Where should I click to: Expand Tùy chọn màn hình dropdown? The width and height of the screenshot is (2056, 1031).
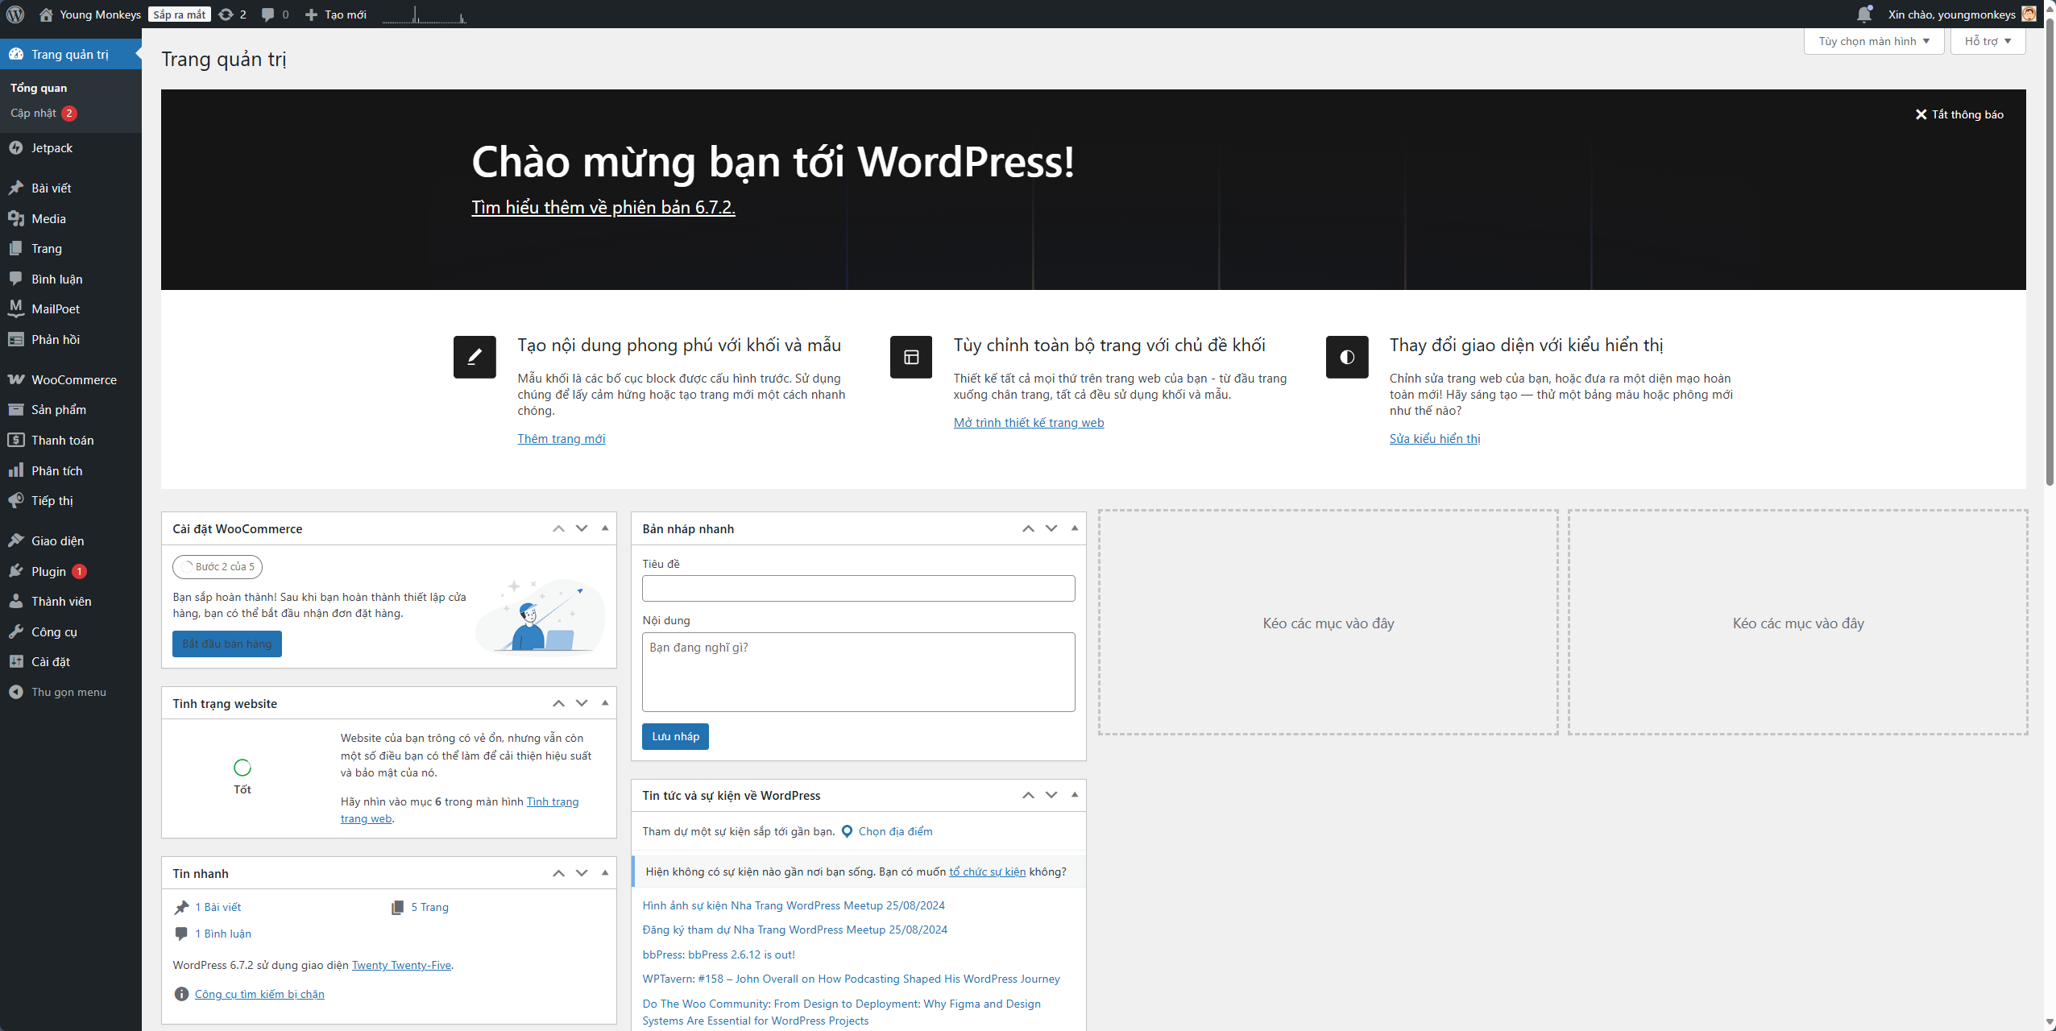(x=1874, y=41)
